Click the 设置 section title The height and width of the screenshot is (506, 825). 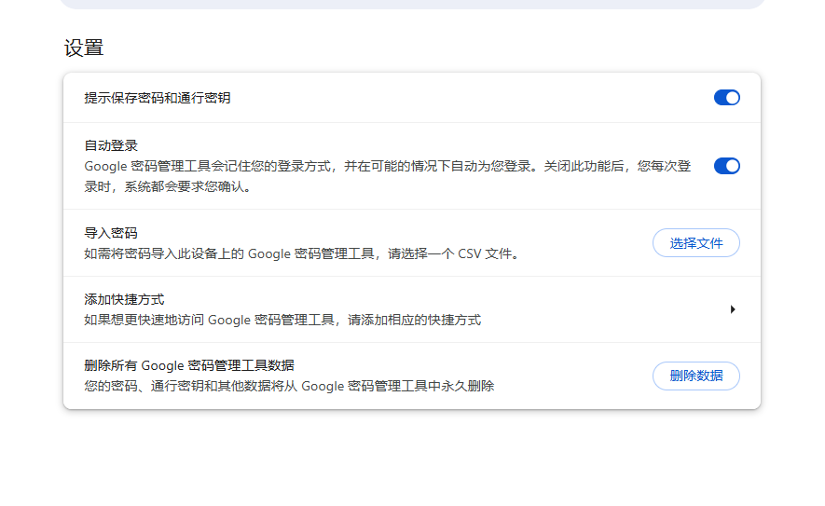tap(84, 48)
